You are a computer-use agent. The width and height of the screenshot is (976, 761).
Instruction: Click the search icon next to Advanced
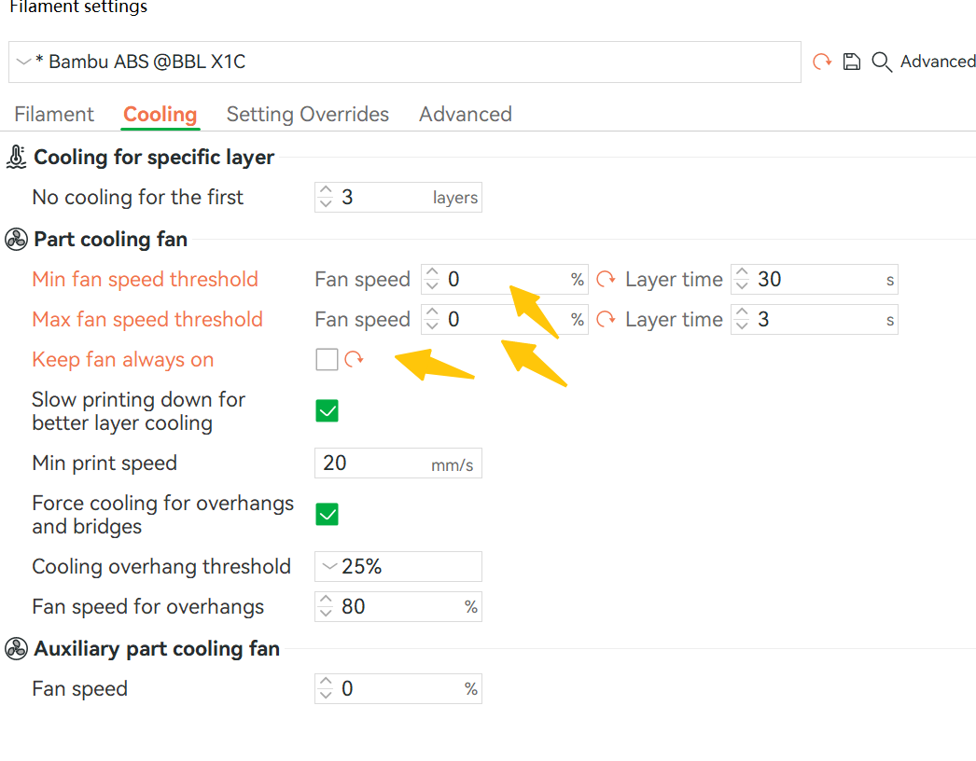coord(881,62)
